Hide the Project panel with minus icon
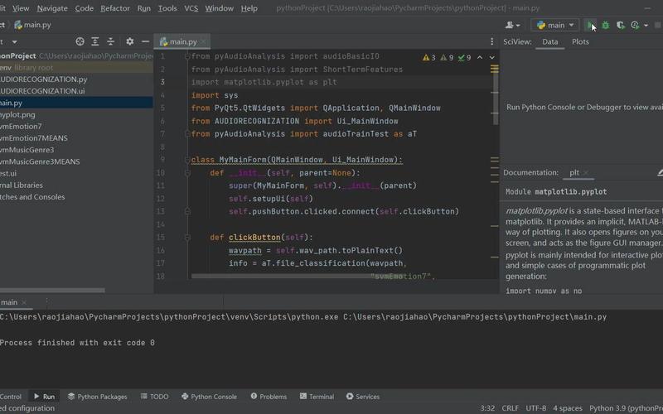The height and width of the screenshot is (414, 663). 146,41
